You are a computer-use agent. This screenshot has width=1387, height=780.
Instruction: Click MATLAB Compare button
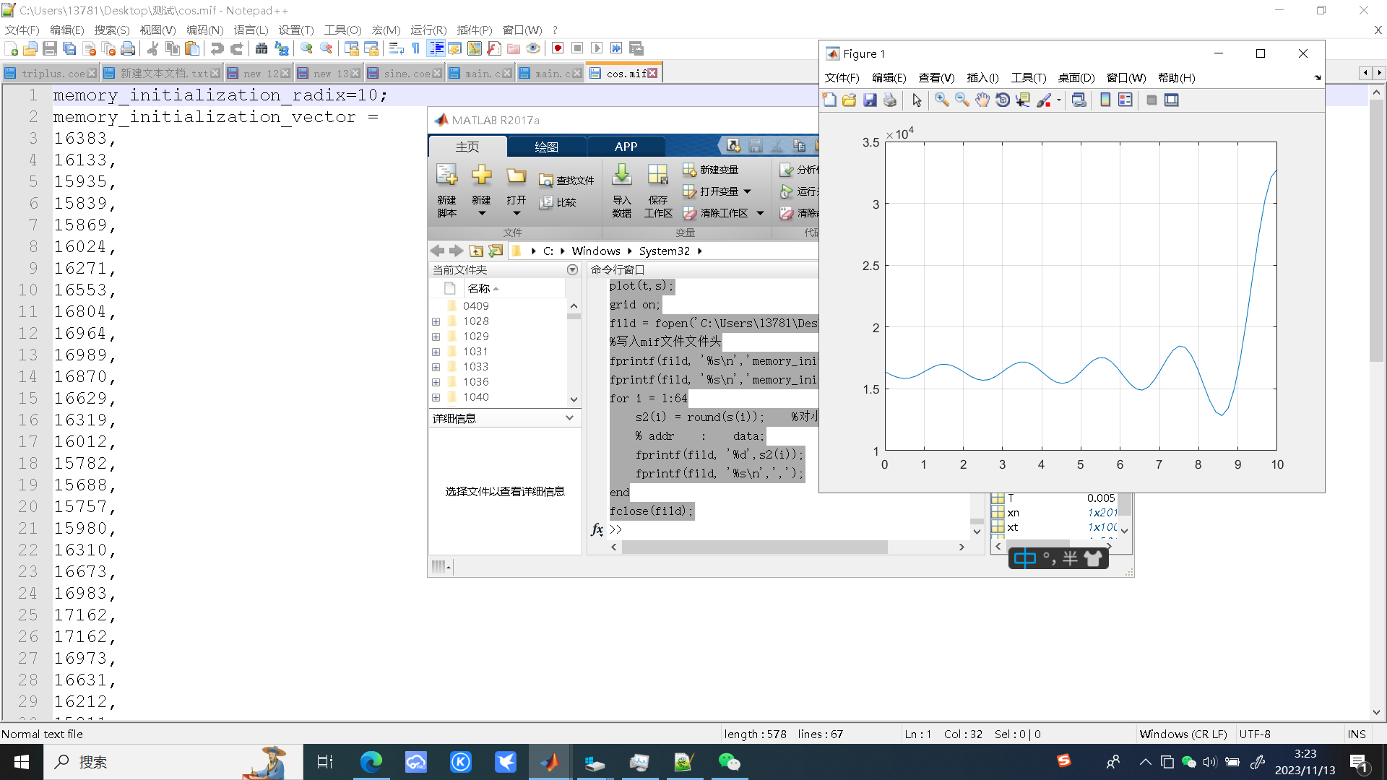tap(558, 202)
